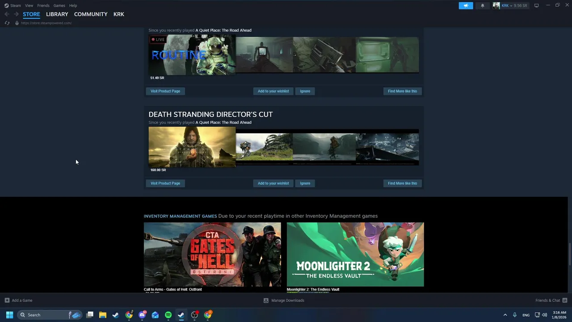Ignore the Death Stranding recommendation
572x322 pixels.
click(x=305, y=183)
